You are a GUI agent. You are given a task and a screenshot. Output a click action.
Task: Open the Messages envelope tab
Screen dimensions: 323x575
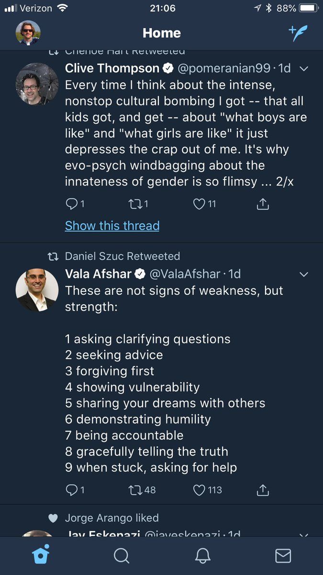point(283,555)
